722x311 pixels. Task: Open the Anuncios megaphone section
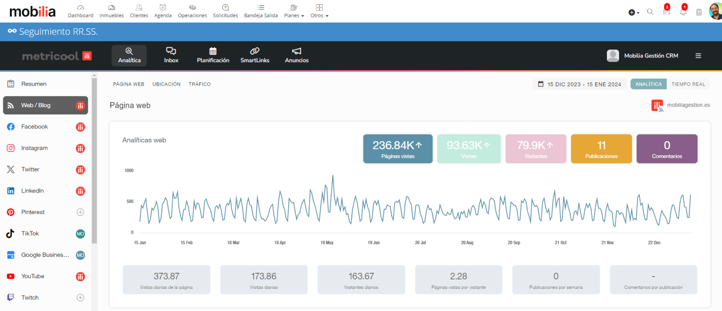point(297,55)
